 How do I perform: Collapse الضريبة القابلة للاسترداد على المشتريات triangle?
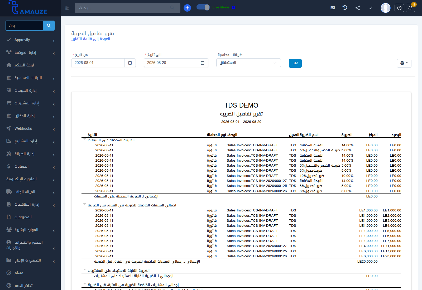point(85,269)
